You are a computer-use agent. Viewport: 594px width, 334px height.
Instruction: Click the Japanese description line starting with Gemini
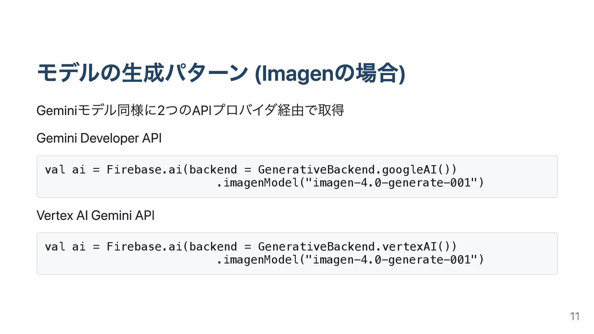(x=190, y=110)
